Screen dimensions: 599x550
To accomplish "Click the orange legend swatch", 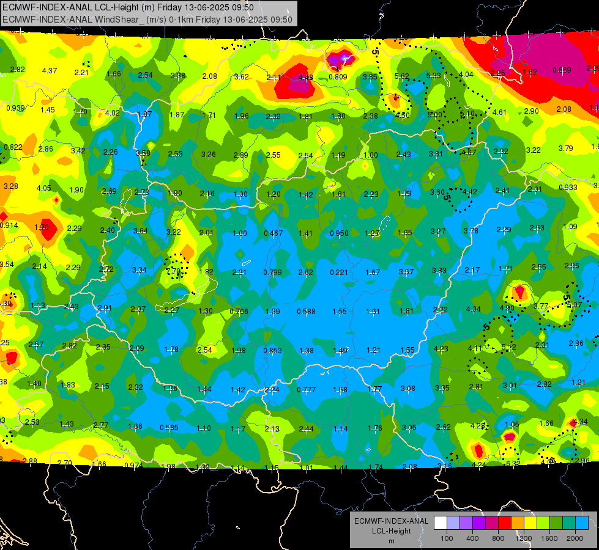I will click(x=518, y=523).
